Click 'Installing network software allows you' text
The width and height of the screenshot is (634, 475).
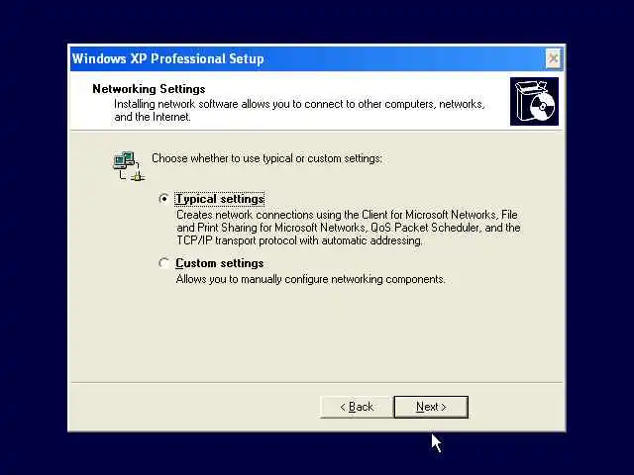pos(299,110)
